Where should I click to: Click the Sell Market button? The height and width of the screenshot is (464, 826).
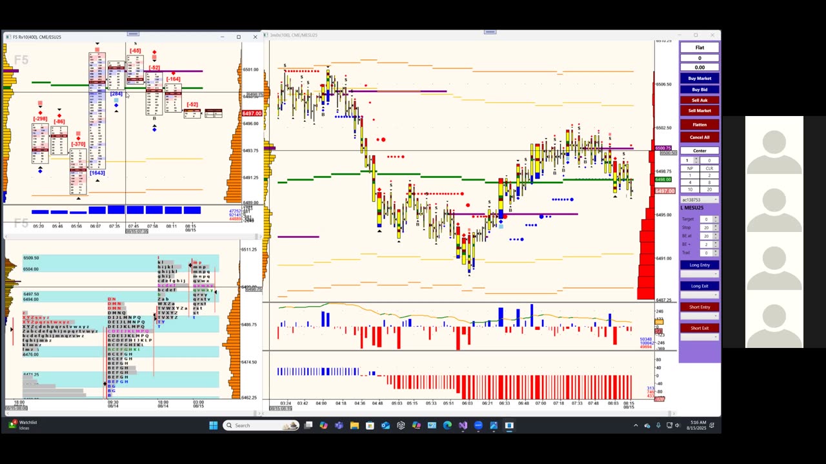(x=700, y=110)
